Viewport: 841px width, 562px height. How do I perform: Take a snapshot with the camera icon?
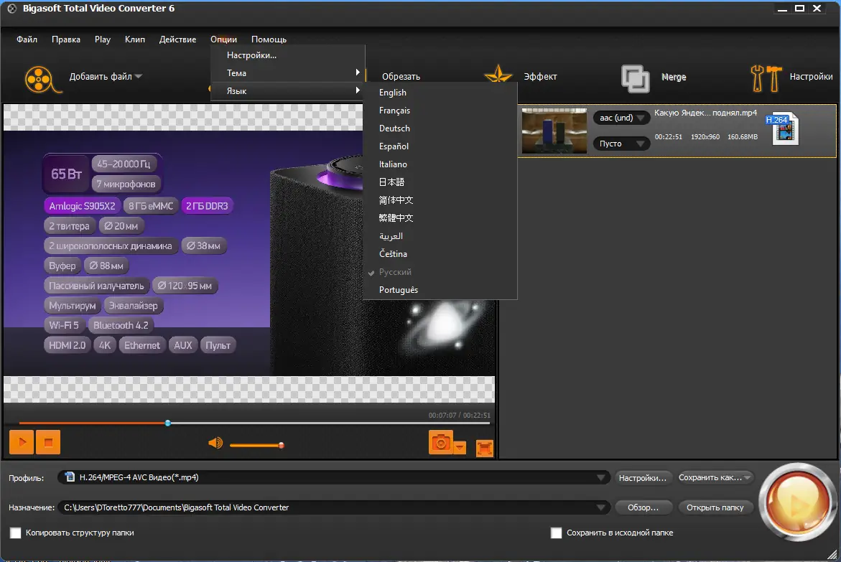tap(440, 442)
